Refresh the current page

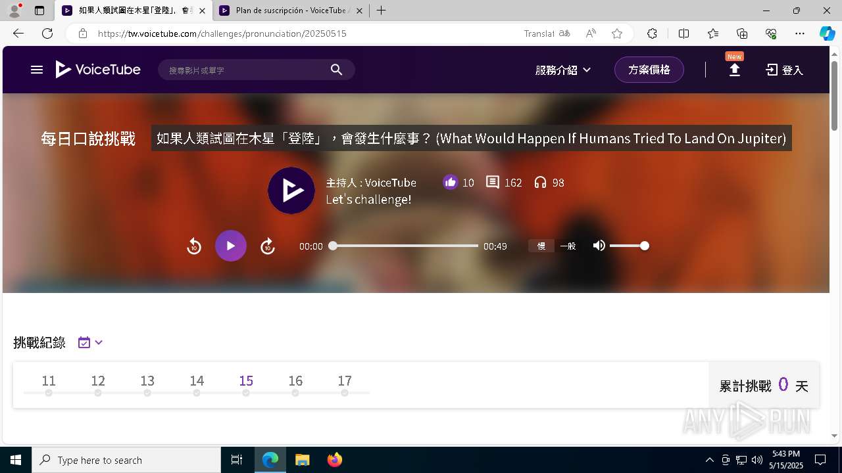[47, 34]
